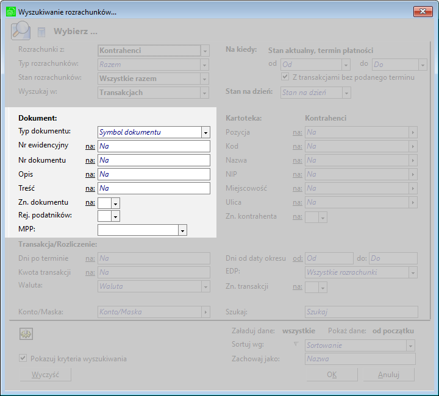Expand the Waluta dropdown
The height and width of the screenshot is (396, 439).
click(205, 287)
